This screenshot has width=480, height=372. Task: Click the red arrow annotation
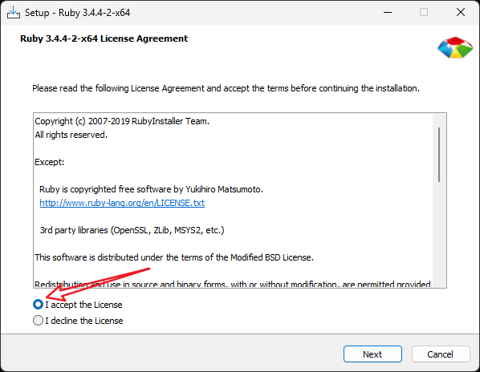[97, 283]
